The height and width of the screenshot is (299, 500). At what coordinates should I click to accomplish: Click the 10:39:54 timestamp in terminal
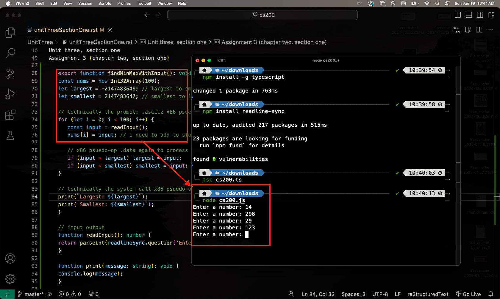(422, 70)
